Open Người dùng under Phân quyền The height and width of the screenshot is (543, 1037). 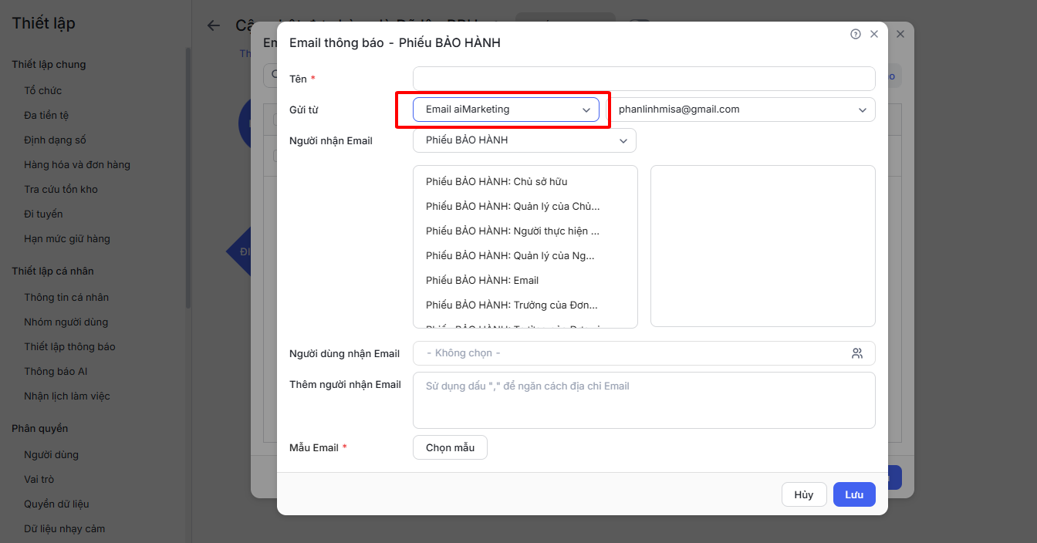pyautogui.click(x=51, y=455)
